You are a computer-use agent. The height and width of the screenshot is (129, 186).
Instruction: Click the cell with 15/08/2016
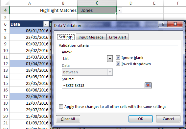[30, 116]
